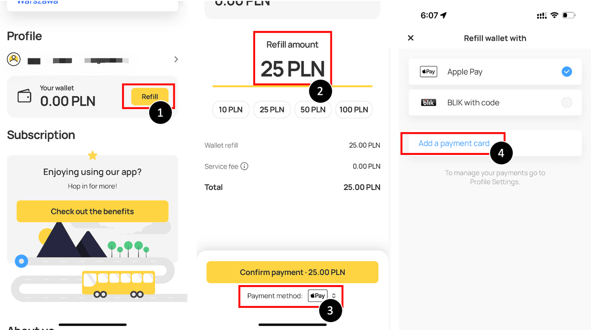This screenshot has width=591, height=330.
Task: Expand the profile row chevron
Action: 176,59
